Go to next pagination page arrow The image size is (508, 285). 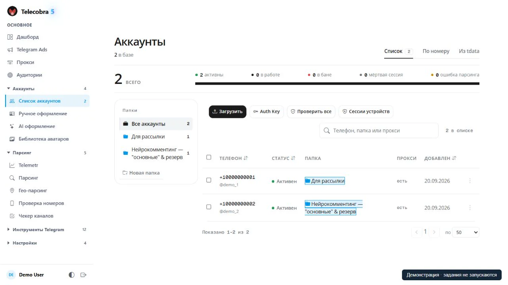tap(434, 232)
